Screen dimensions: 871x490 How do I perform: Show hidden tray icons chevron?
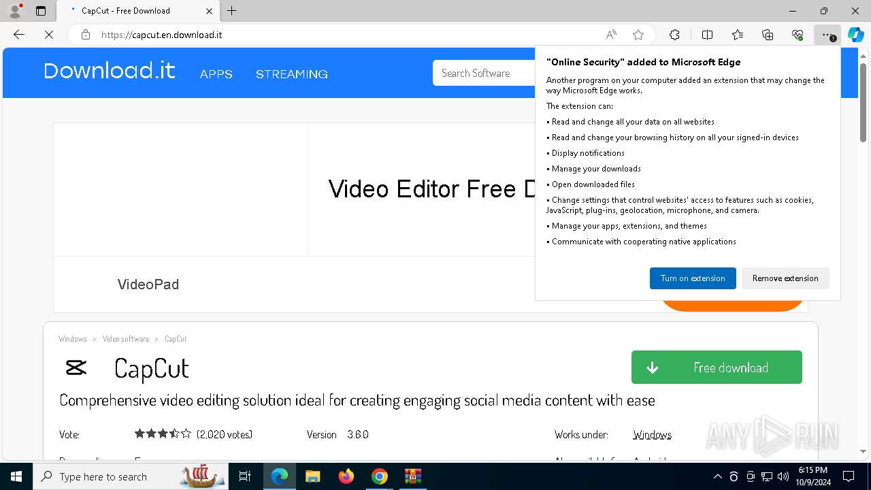pos(718,476)
